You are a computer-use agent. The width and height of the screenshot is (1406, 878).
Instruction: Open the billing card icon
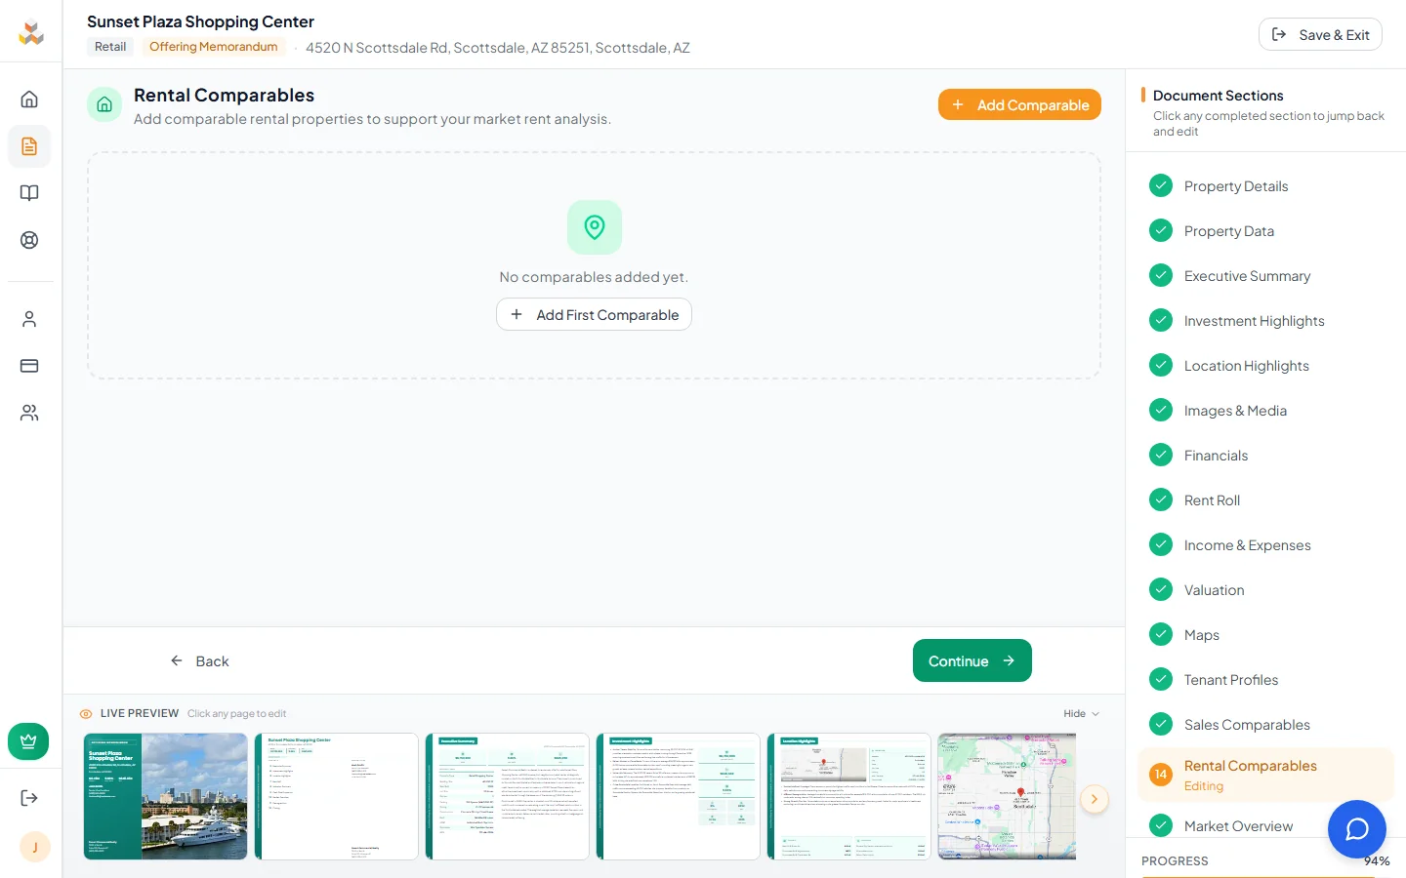point(30,366)
